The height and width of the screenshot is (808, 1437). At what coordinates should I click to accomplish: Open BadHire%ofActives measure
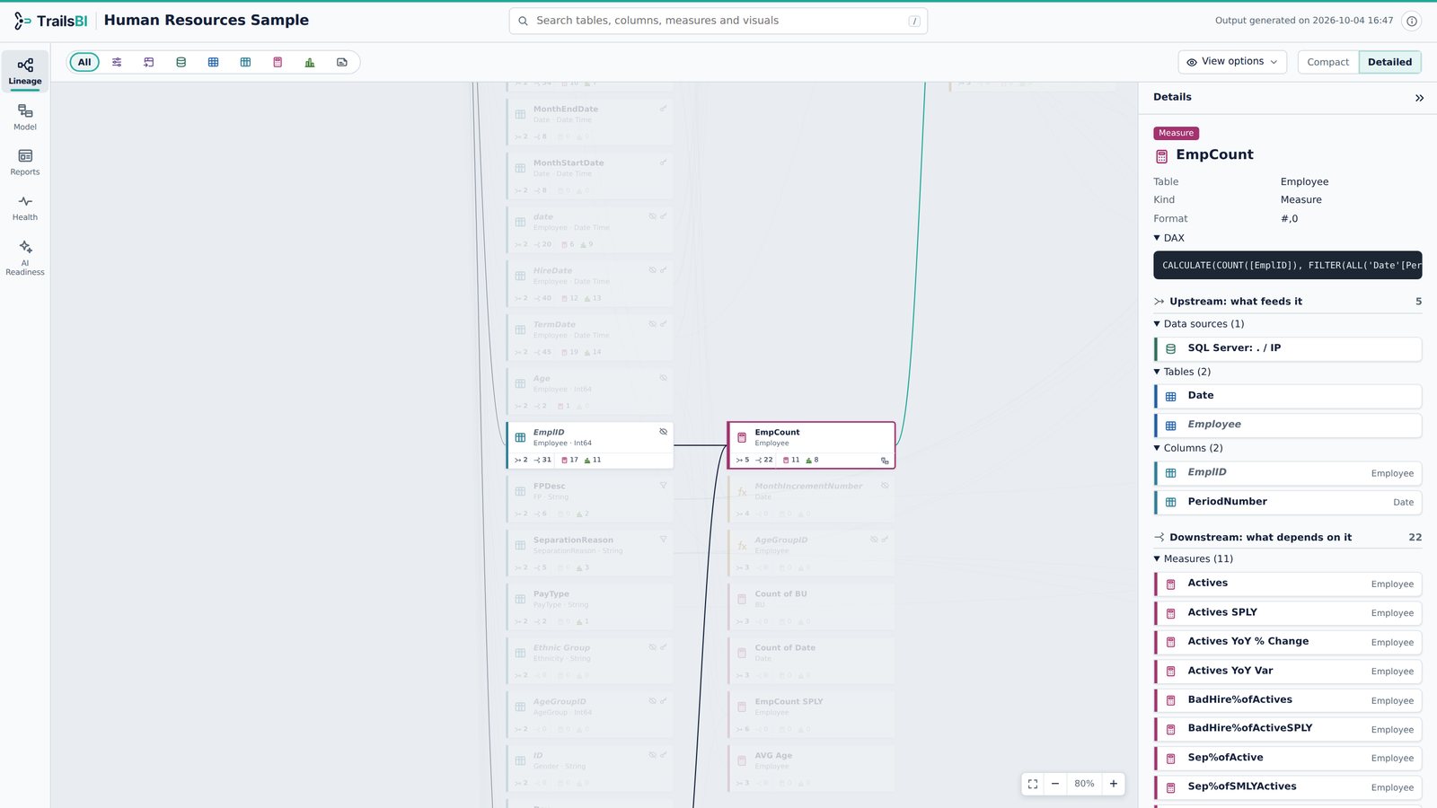click(1288, 699)
